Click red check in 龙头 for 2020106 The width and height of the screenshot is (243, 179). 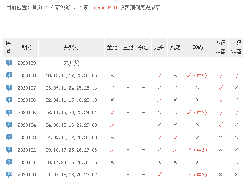click(159, 100)
